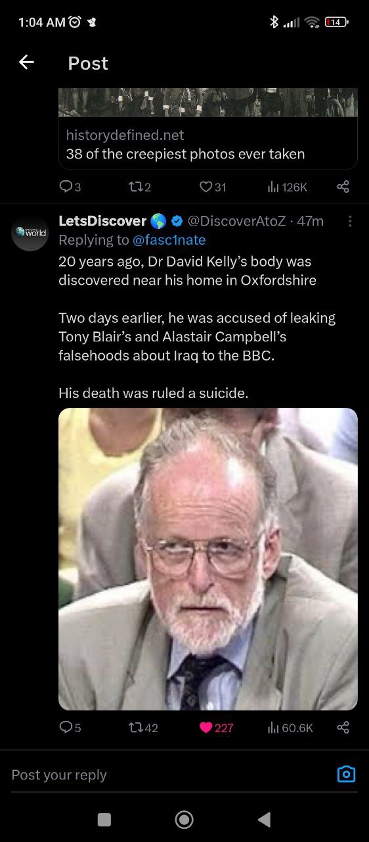
Task: Attach a photo using camera icon
Action: point(346,774)
